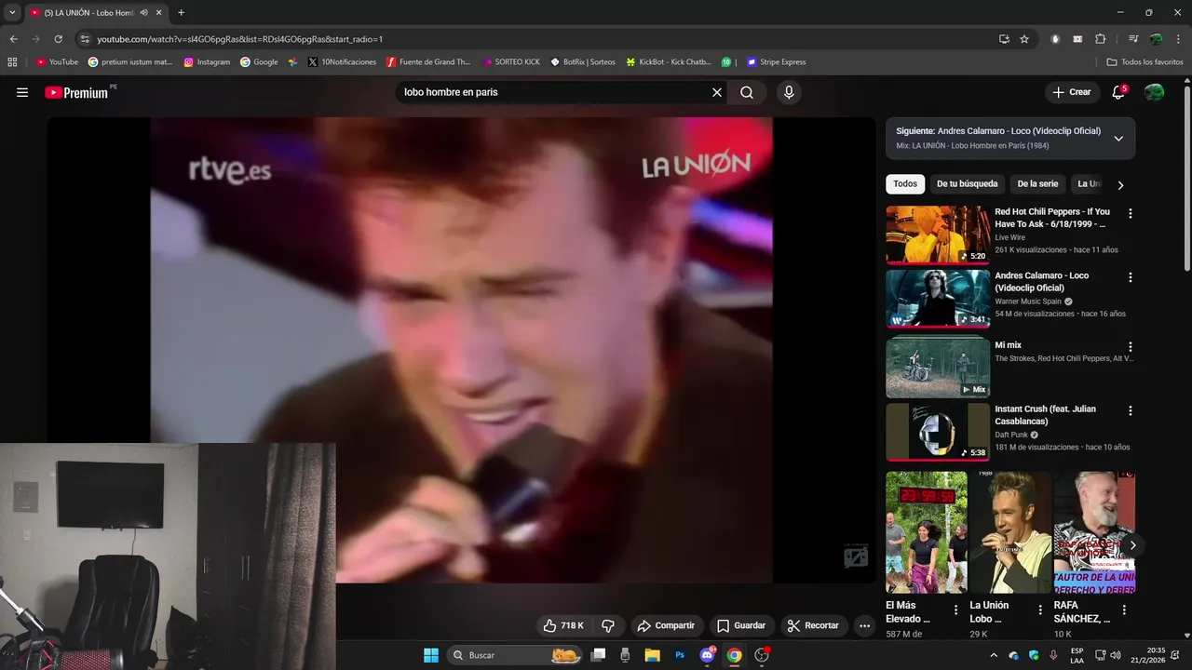
Task: Open the tab search dropdown arrow
Action: [x=12, y=12]
